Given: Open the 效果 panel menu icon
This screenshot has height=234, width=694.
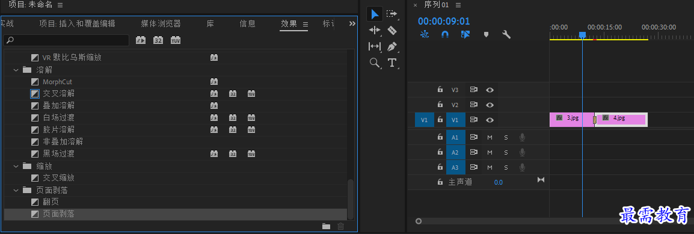Looking at the screenshot, I should 305,24.
